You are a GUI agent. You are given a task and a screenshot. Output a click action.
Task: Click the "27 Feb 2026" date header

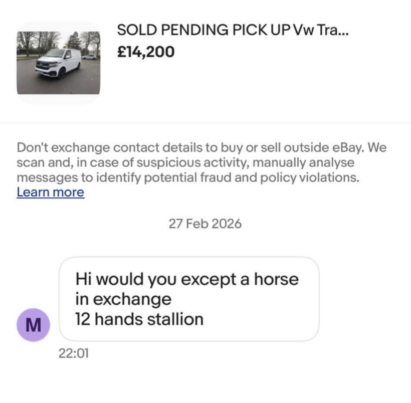coord(205,224)
